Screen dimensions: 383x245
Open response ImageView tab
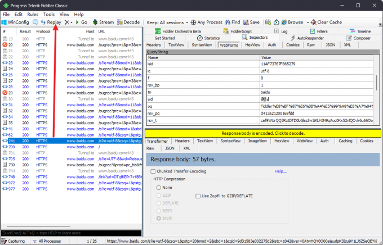click(257, 141)
